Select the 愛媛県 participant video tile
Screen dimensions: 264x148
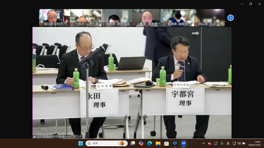[178, 18]
